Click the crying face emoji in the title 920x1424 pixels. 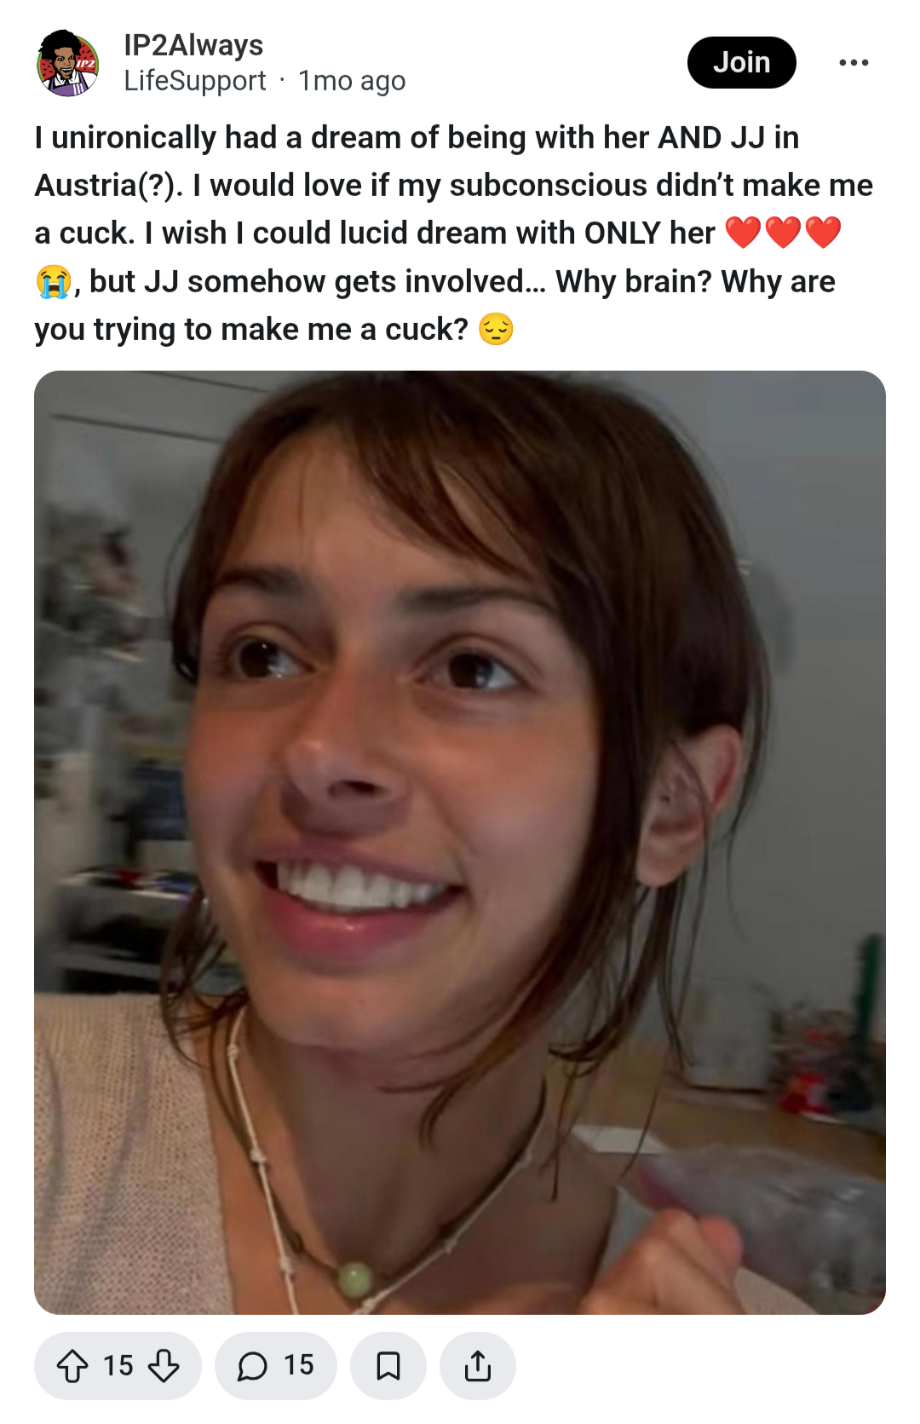click(x=53, y=281)
